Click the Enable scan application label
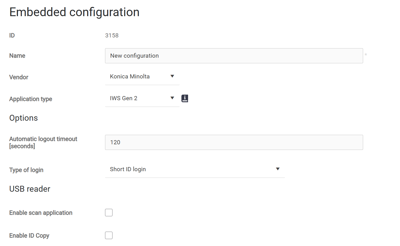 (41, 213)
